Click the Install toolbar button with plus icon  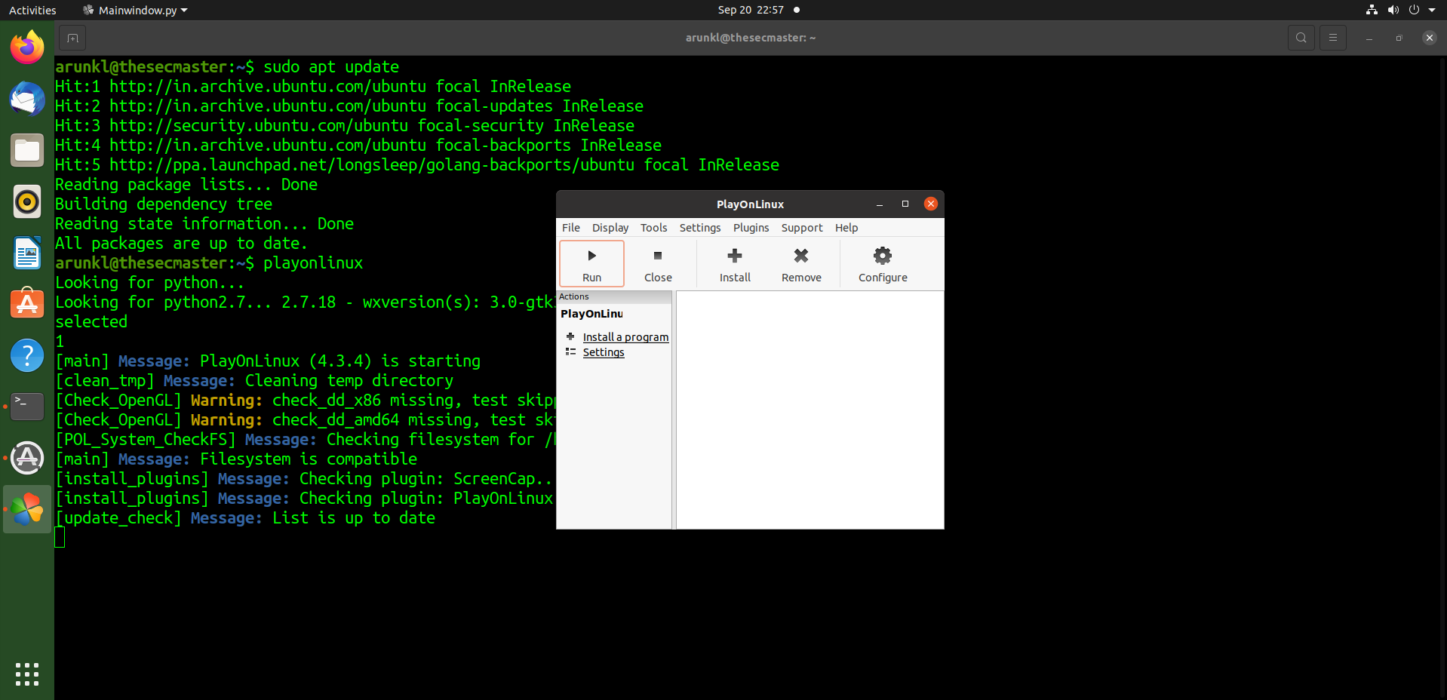point(735,263)
